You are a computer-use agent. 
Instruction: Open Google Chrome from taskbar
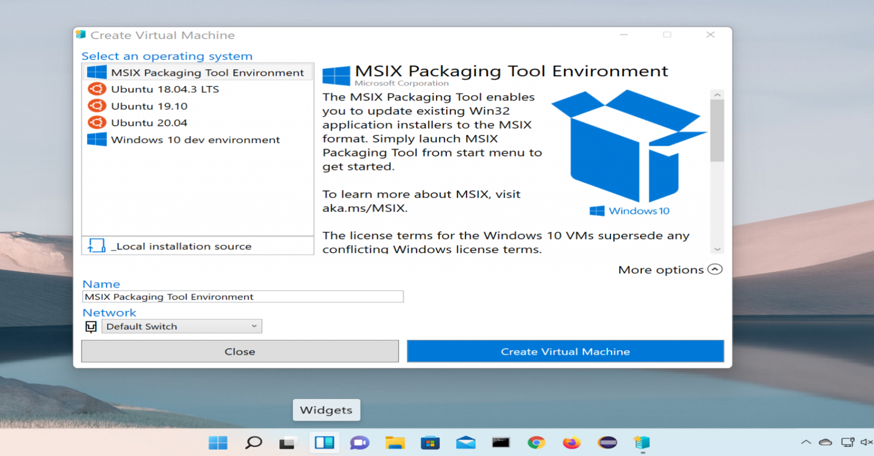[536, 442]
